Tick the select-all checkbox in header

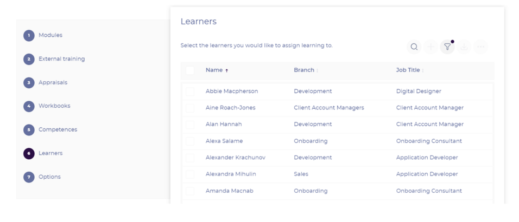[190, 70]
